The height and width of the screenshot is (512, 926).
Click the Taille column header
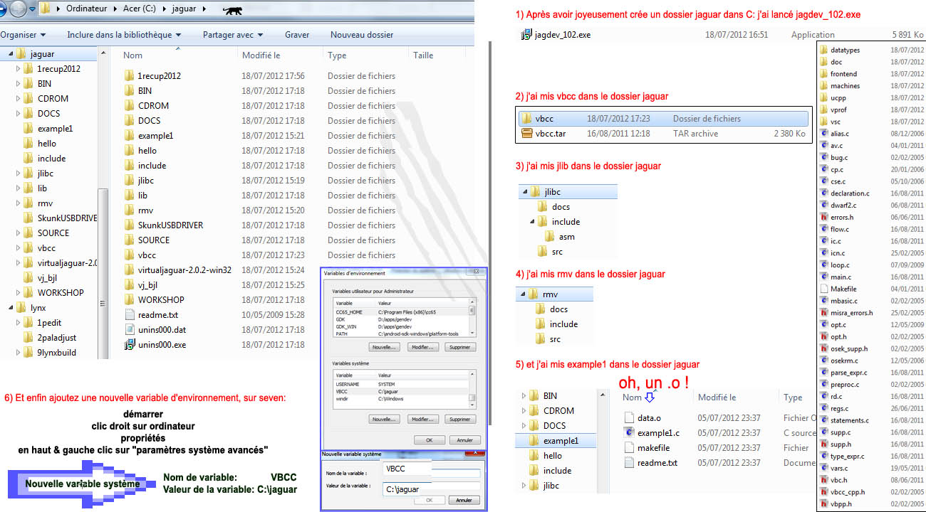(423, 55)
